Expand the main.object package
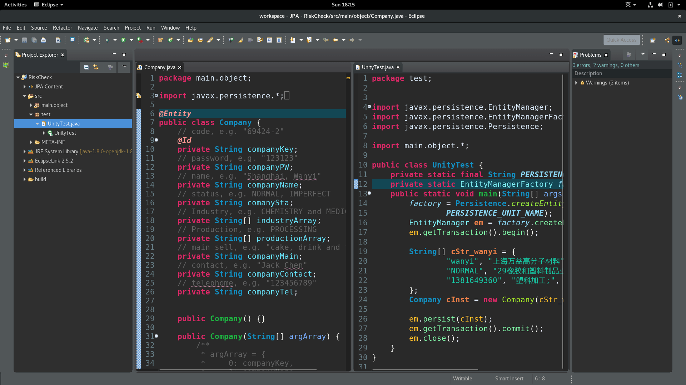This screenshot has height=385, width=686. pyautogui.click(x=31, y=105)
